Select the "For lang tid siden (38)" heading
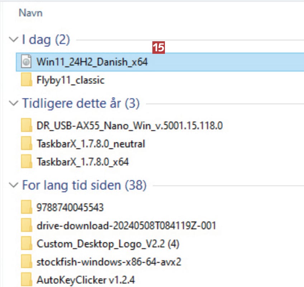 [84, 185]
